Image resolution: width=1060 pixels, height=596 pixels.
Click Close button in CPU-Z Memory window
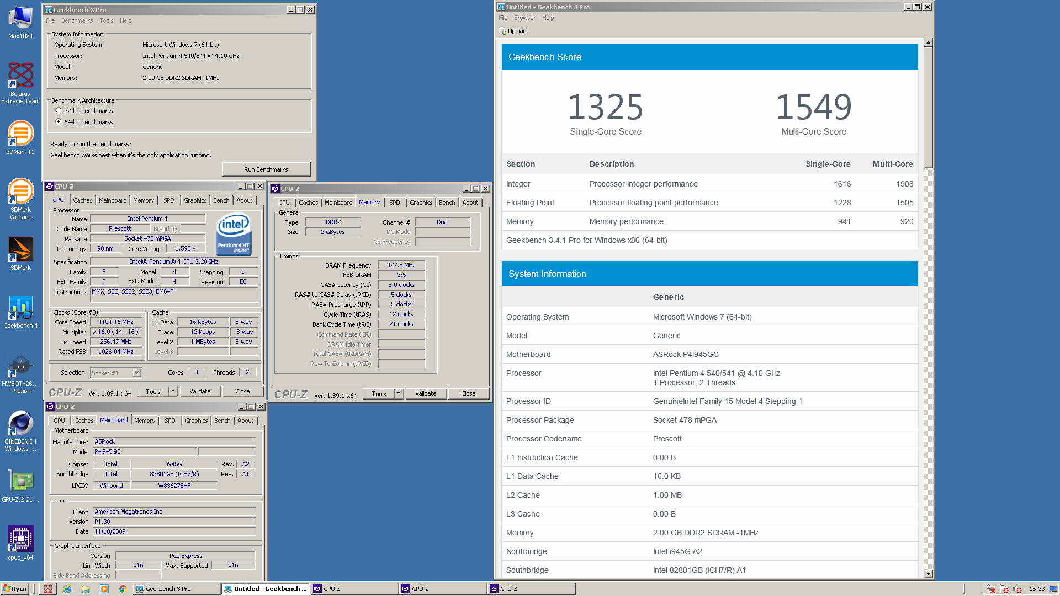[468, 393]
